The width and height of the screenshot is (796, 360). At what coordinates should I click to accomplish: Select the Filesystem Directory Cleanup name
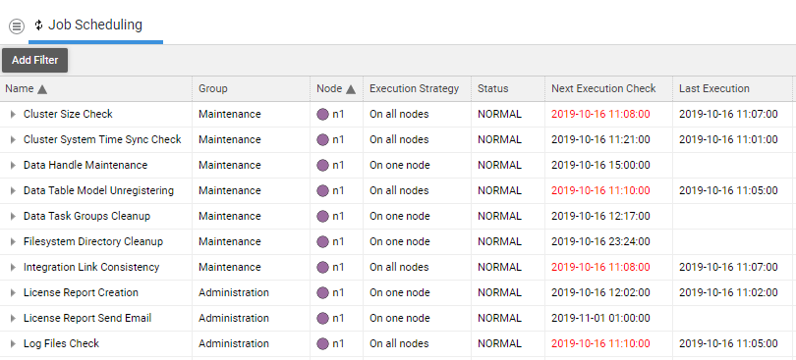(x=93, y=241)
